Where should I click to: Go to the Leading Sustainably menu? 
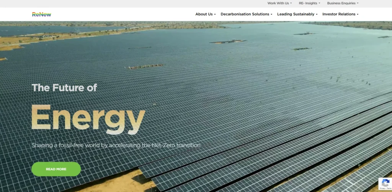[296, 14]
